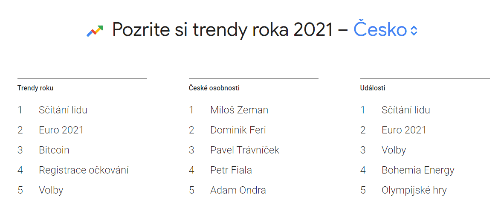504x217 pixels.
Task: Click the České osobnosti category heading
Action: coord(214,88)
